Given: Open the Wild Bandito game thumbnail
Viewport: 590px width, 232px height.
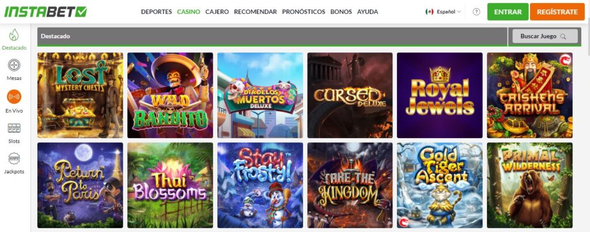Looking at the screenshot, I should (170, 95).
